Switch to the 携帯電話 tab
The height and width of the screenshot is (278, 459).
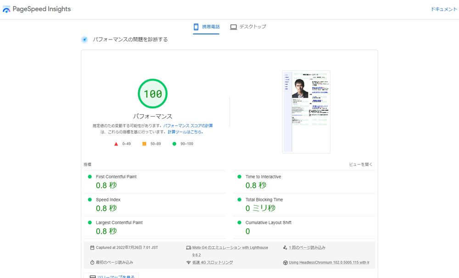click(206, 27)
